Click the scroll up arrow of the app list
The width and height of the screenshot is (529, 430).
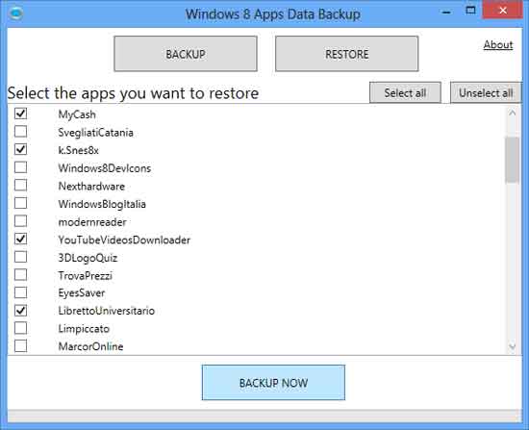pos(512,113)
